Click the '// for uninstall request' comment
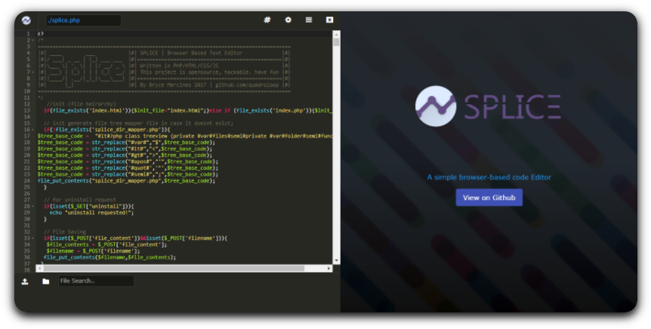This screenshot has height=329, width=651. pyautogui.click(x=80, y=199)
